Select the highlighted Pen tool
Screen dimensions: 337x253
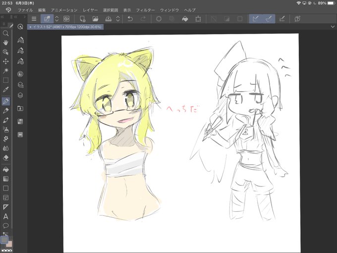tap(6, 101)
